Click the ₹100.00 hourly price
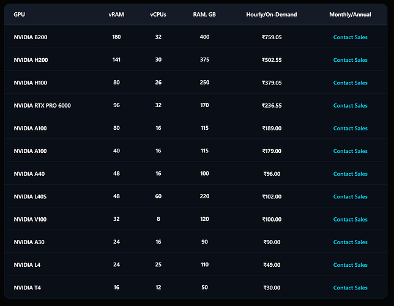 coord(272,219)
